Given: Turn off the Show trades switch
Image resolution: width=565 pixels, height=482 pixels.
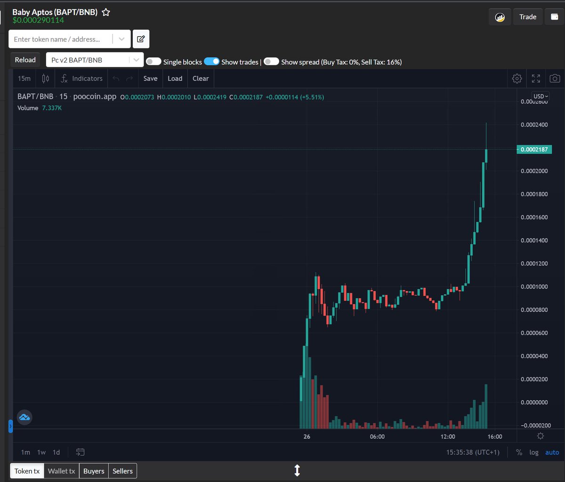Looking at the screenshot, I should (x=212, y=62).
